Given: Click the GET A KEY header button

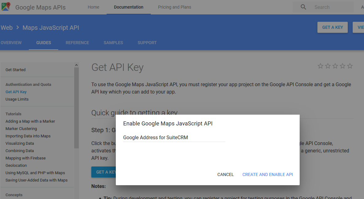Looking at the screenshot, I should (x=332, y=27).
